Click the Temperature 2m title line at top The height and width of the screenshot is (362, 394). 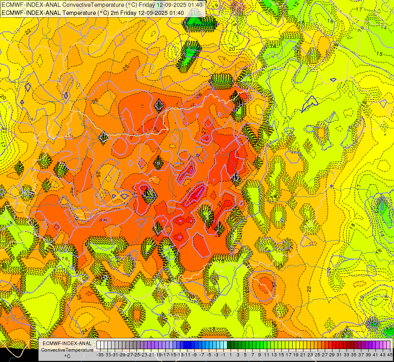pyautogui.click(x=93, y=13)
